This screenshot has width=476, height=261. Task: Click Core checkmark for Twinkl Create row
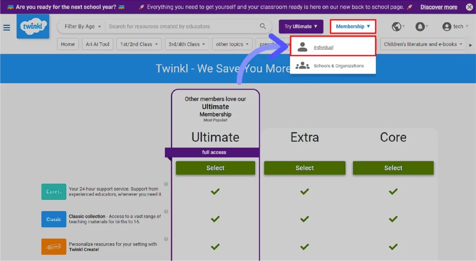(393, 247)
